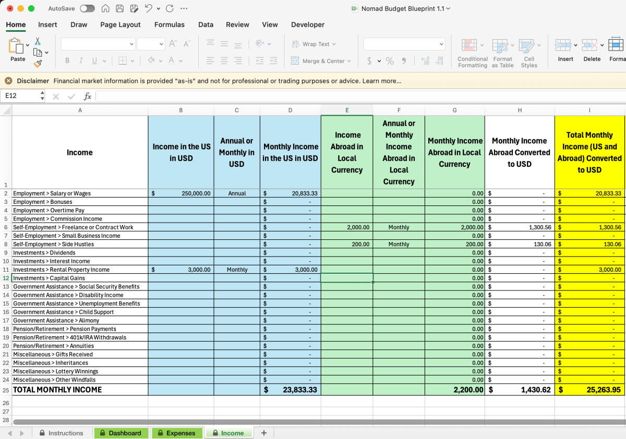
Task: Click the Redo circular arrow icon
Action: [x=169, y=8]
